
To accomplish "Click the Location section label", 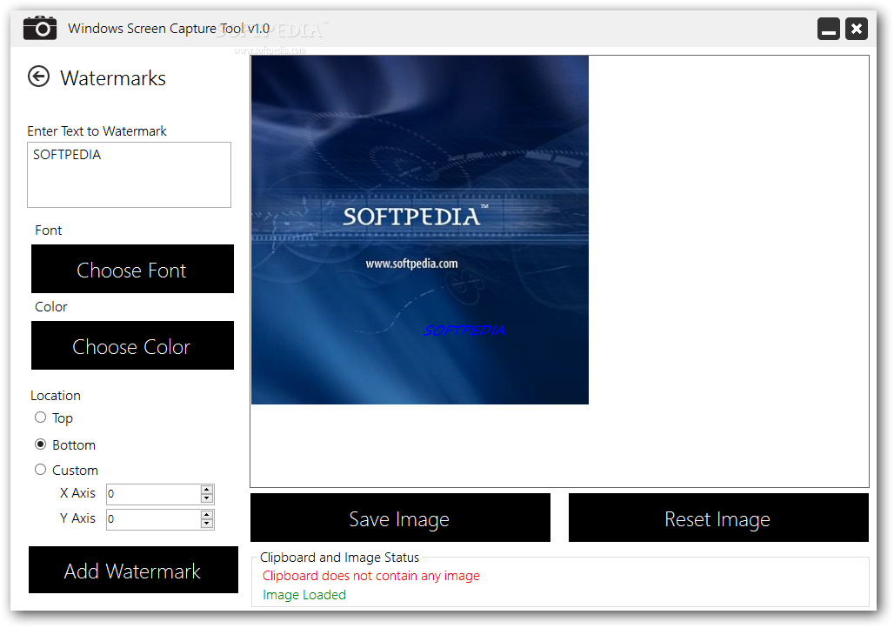I will click(56, 395).
